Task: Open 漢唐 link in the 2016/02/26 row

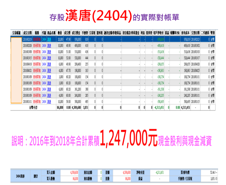Action: [49, 45]
